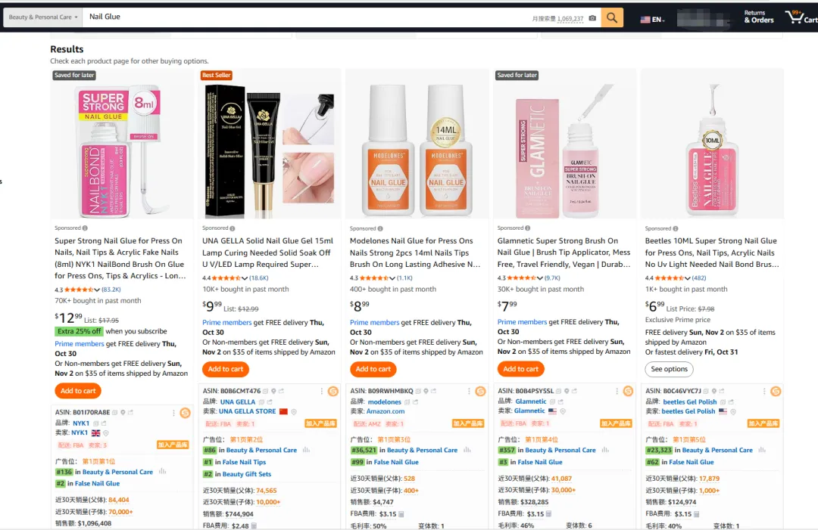Open Returns & Orders menu
The height and width of the screenshot is (530, 818).
pos(758,17)
